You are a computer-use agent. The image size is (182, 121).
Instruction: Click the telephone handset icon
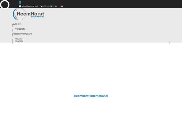click(x=42, y=6)
